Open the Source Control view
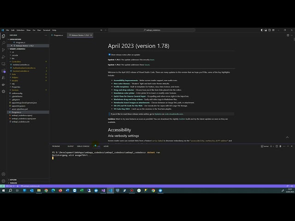 (3, 50)
